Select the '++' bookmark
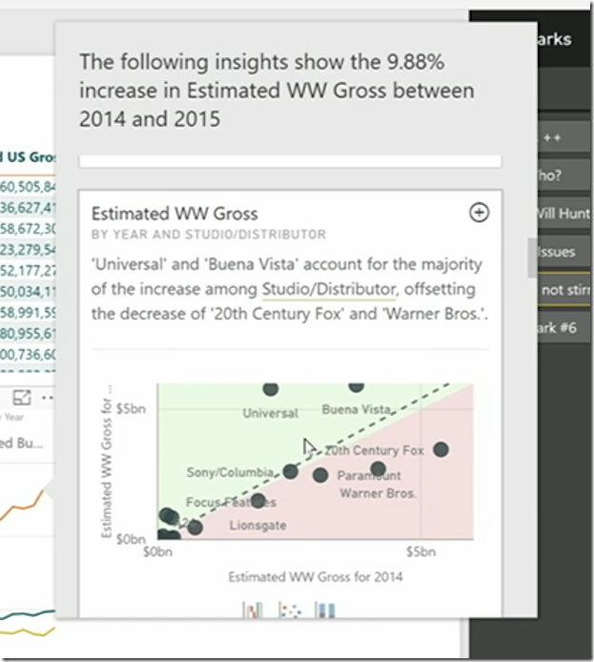This screenshot has height=662, width=594. point(558,137)
